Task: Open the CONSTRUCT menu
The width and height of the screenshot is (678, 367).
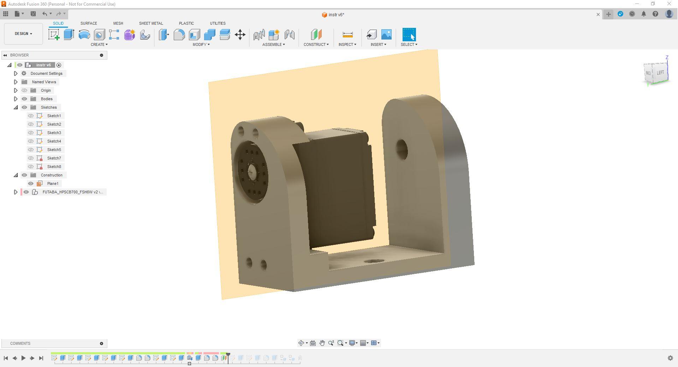Action: pos(316,44)
